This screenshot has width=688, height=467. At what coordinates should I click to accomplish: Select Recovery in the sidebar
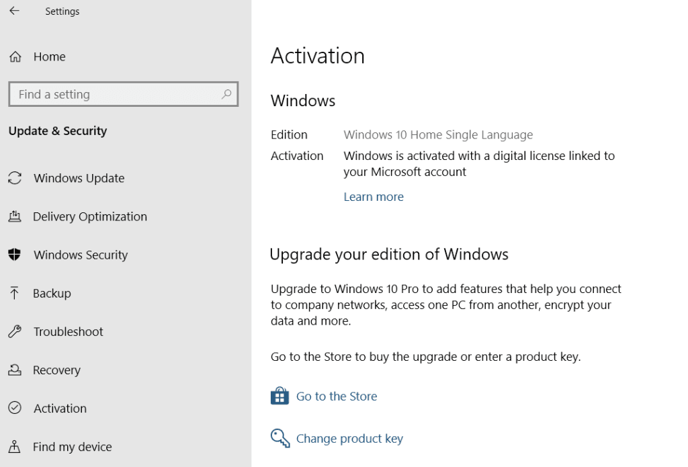(x=56, y=370)
